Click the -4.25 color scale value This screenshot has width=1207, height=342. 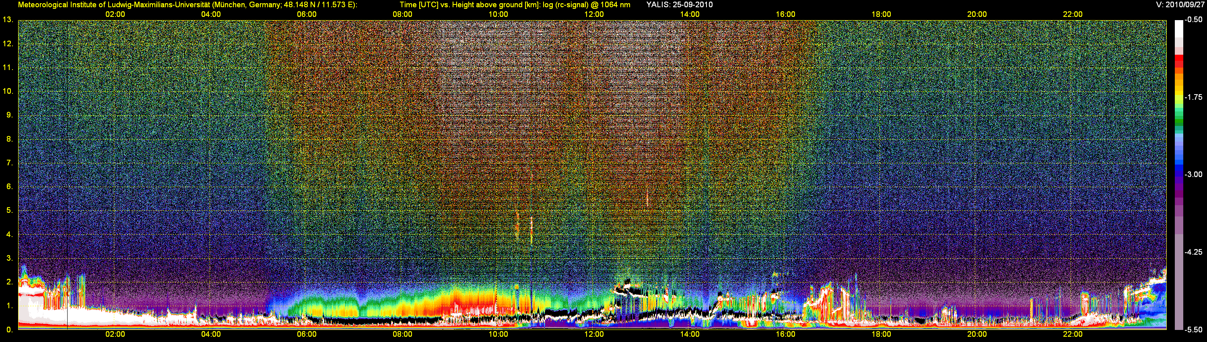tap(1193, 252)
